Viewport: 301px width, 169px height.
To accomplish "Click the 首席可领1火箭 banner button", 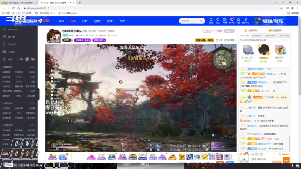I will (204, 40).
